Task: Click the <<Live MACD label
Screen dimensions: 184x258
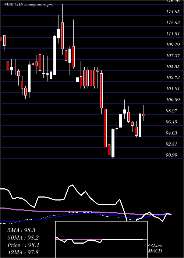Action: point(155,248)
